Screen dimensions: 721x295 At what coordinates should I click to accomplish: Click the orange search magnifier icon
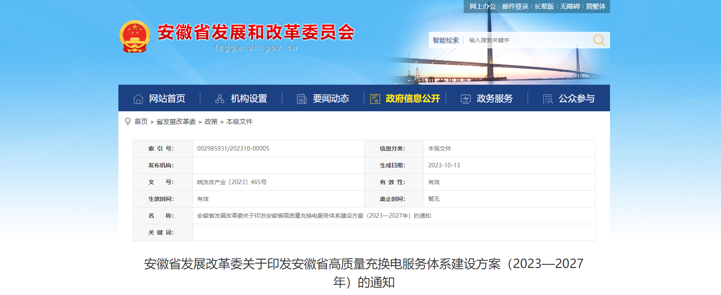(599, 40)
